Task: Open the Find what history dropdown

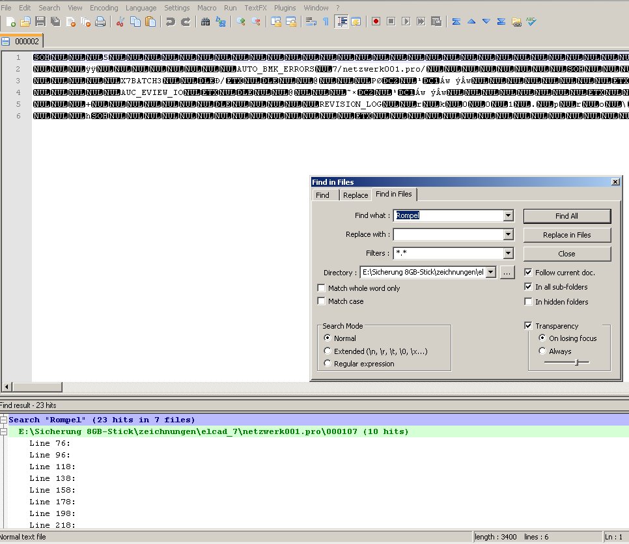Action: 509,215
